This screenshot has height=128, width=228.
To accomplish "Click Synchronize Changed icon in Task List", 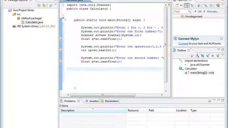I will tap(218, 6).
